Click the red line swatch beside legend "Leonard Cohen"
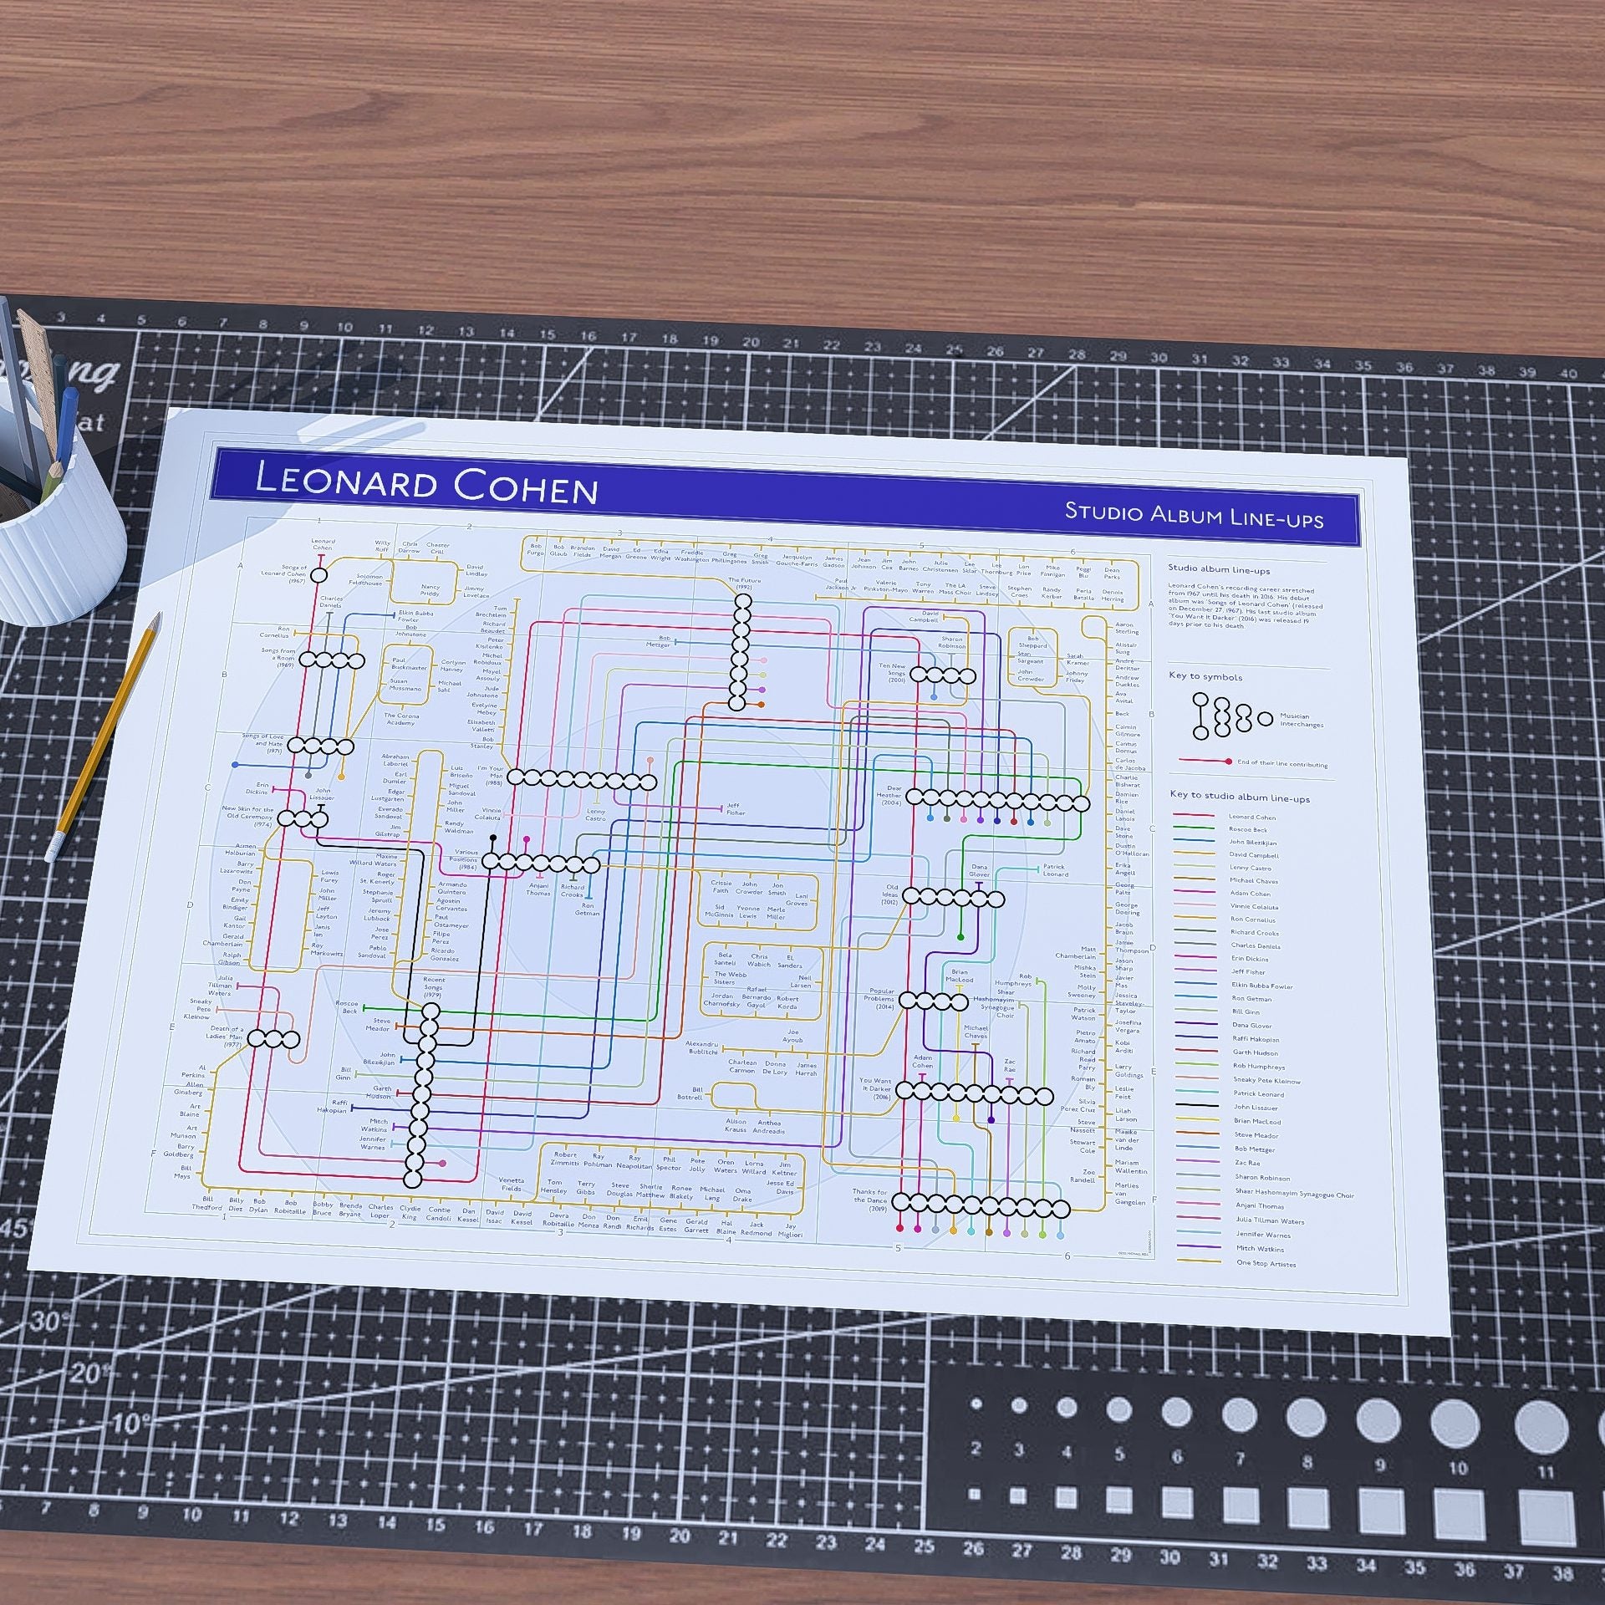 (x=1194, y=814)
